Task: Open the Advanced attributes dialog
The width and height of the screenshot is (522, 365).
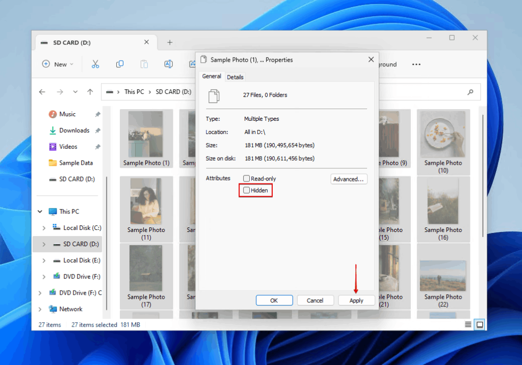Action: [x=349, y=178]
